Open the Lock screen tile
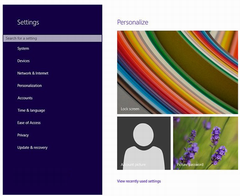The height and width of the screenshot is (196, 240). tap(178, 72)
